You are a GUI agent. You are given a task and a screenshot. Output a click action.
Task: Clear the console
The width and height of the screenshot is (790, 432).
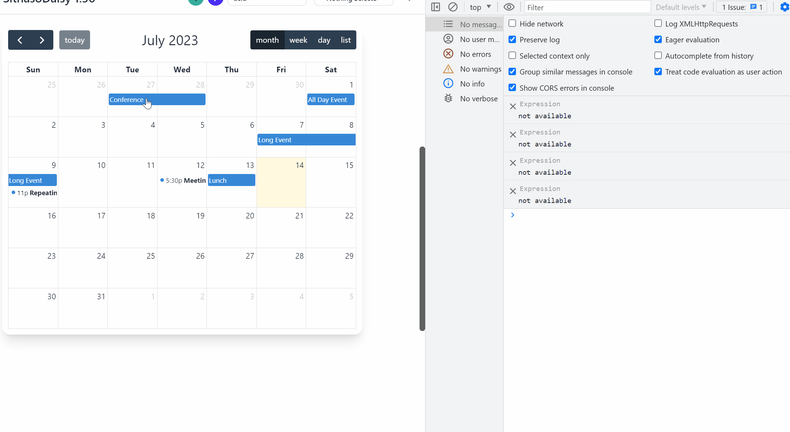[x=453, y=7]
